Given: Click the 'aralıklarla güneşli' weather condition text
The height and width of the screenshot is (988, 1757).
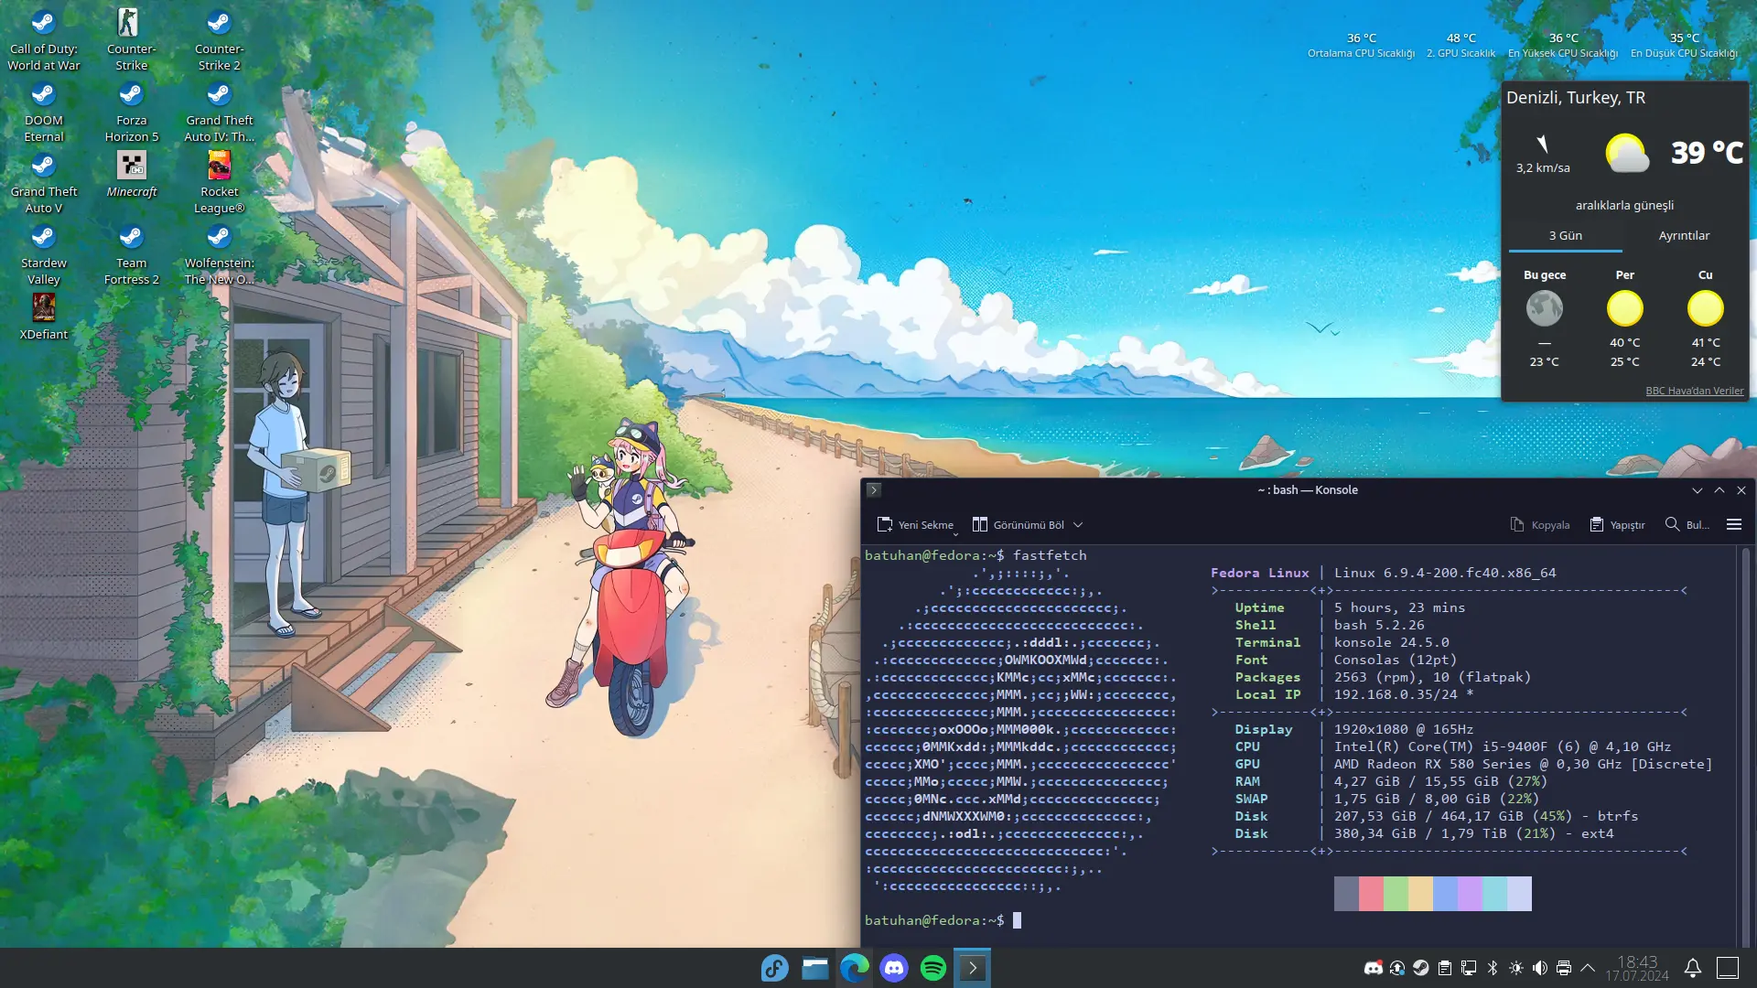Looking at the screenshot, I should coord(1624,206).
